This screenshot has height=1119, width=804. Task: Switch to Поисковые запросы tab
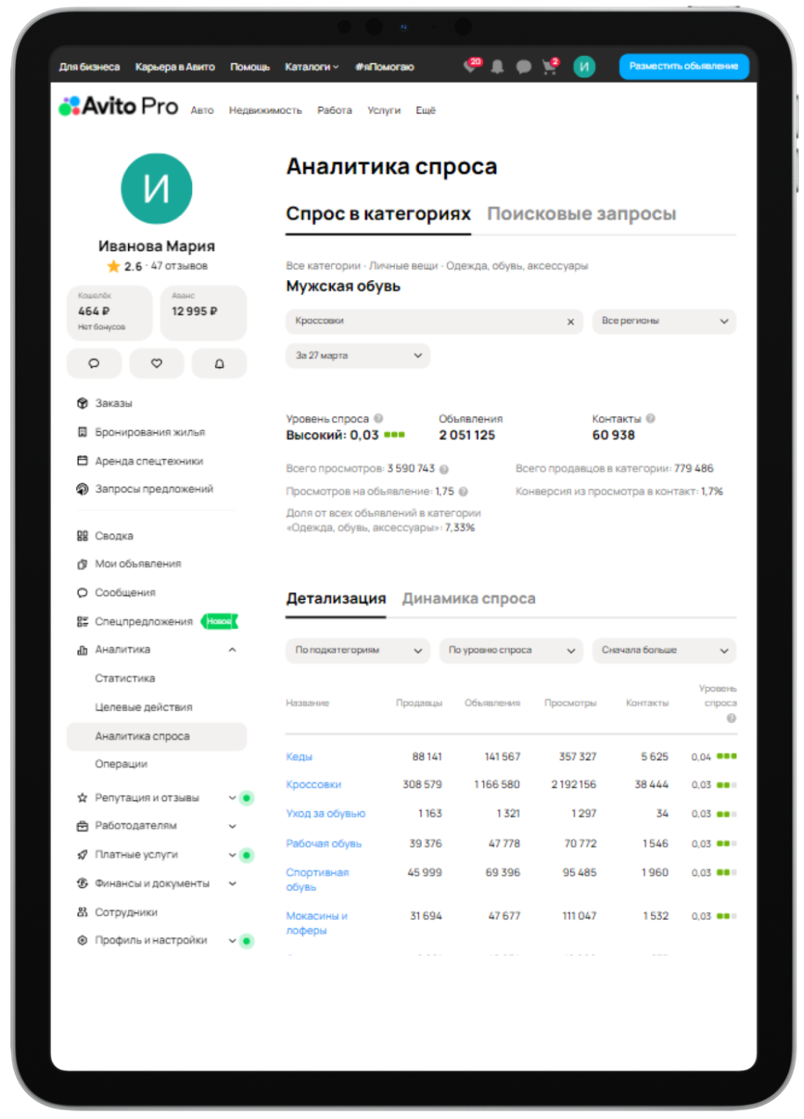click(x=581, y=214)
